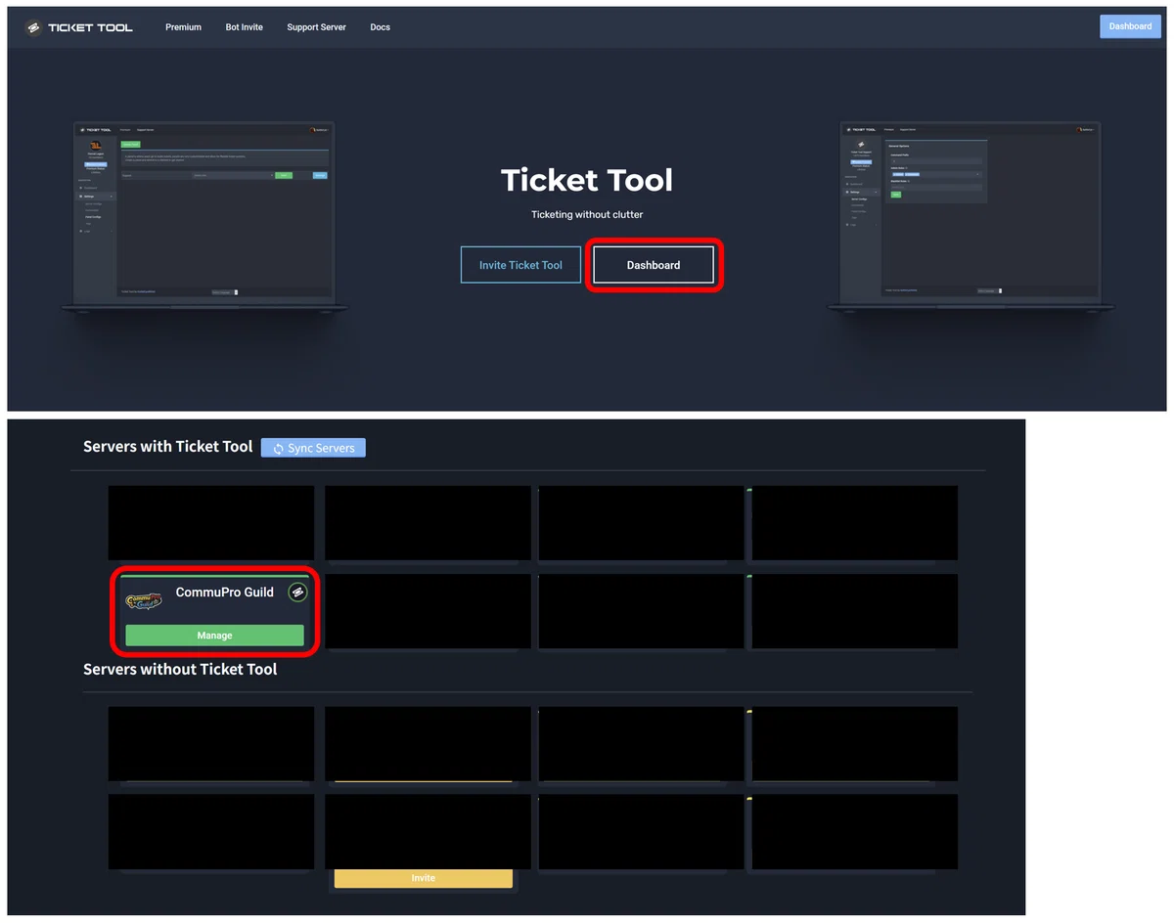Open the Docs nav link
The height and width of the screenshot is (923, 1174).
(380, 27)
